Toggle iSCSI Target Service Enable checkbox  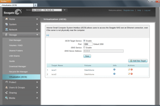[84, 41]
